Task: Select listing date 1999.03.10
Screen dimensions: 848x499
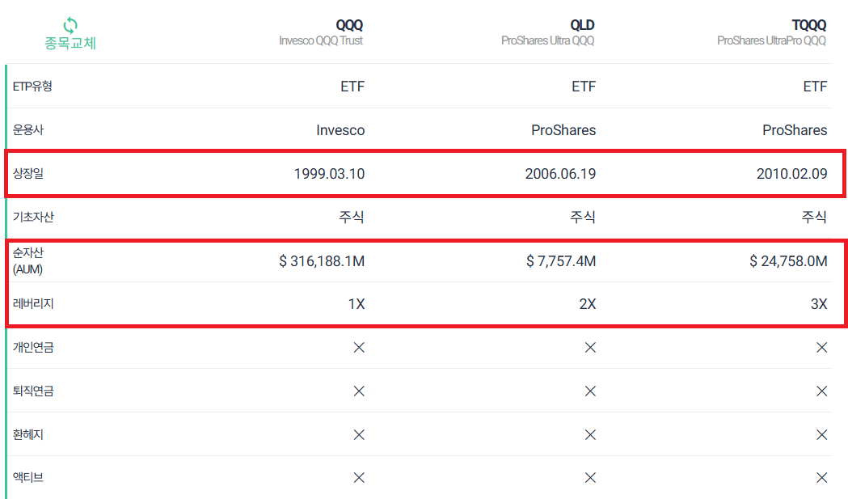Action: pyautogui.click(x=329, y=174)
